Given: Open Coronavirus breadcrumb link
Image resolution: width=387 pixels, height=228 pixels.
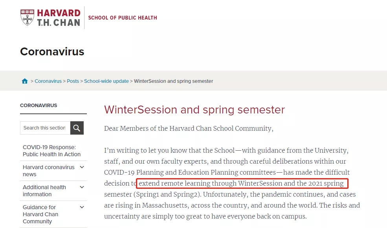Looking at the screenshot, I should pos(48,81).
